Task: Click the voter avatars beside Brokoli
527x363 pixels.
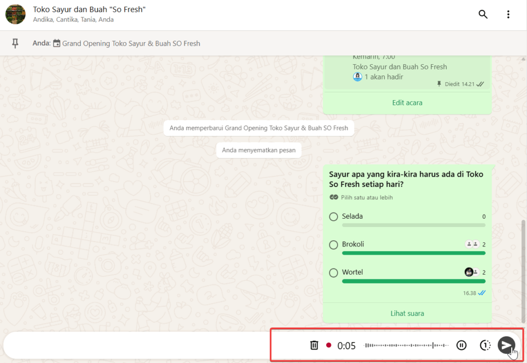Action: pyautogui.click(x=472, y=244)
